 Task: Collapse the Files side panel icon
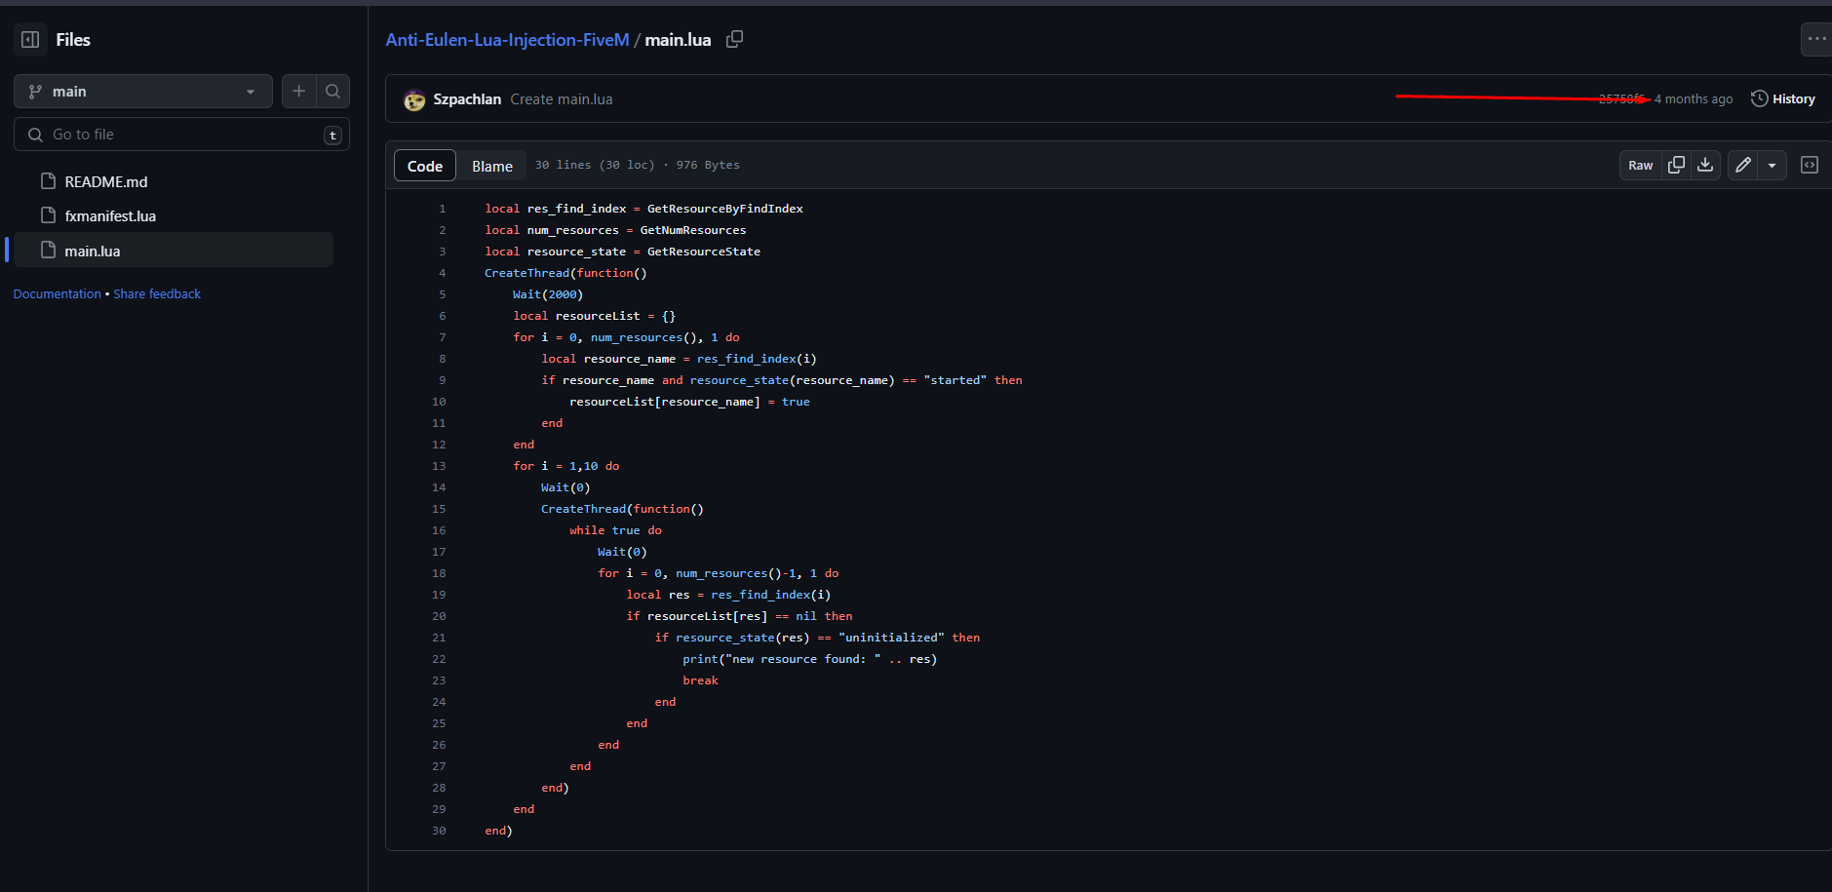(30, 40)
